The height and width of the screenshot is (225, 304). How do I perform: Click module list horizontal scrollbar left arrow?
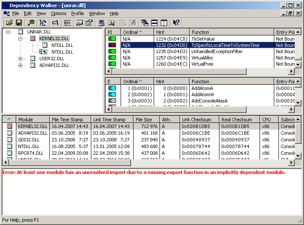click(x=5, y=163)
